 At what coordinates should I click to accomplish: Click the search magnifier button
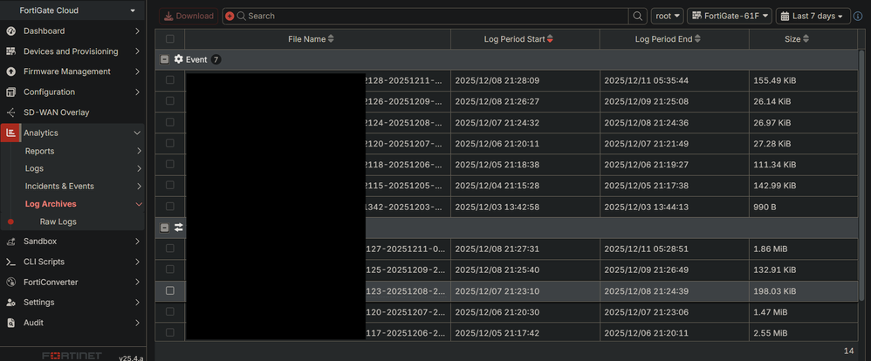pyautogui.click(x=638, y=16)
